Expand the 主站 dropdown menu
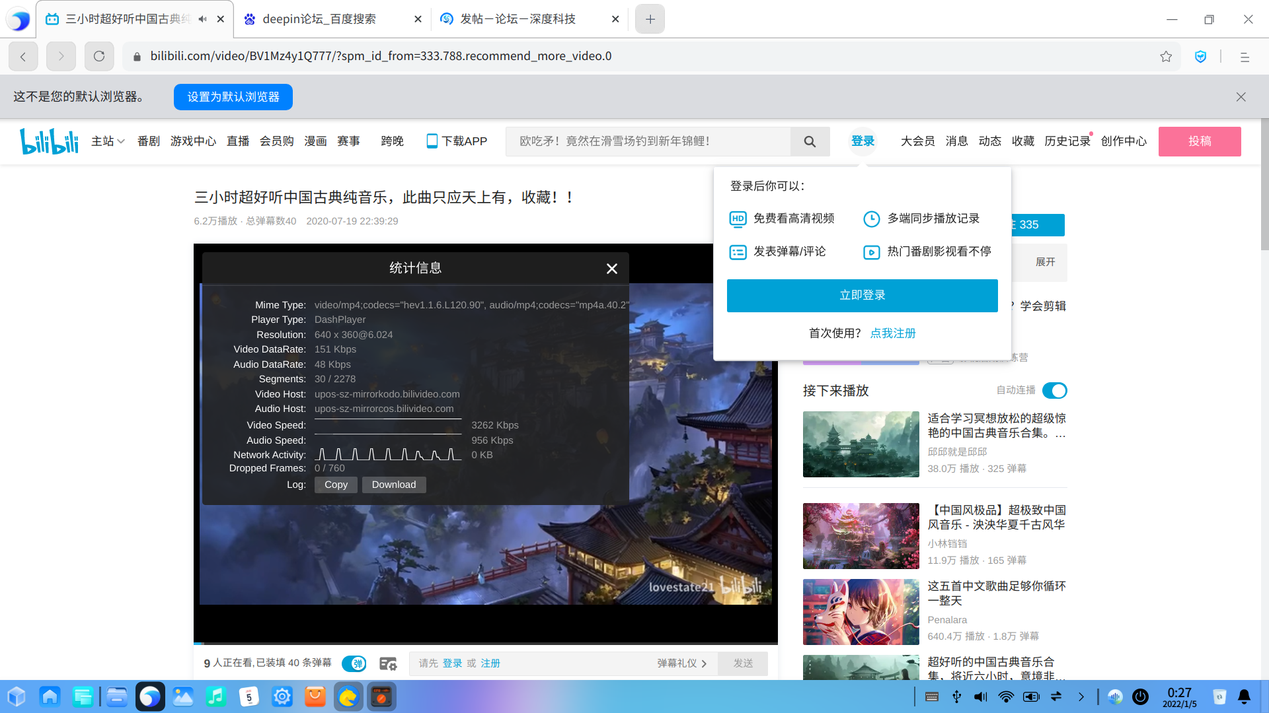The height and width of the screenshot is (713, 1269). (x=108, y=141)
